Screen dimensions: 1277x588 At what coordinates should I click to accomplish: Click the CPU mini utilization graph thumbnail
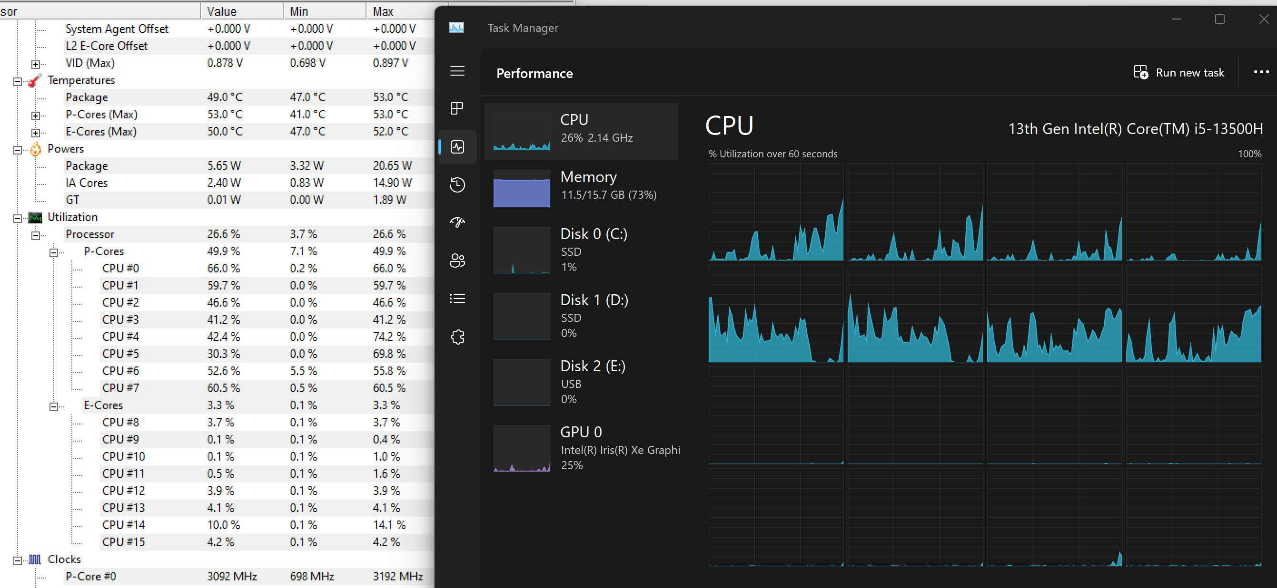click(522, 131)
